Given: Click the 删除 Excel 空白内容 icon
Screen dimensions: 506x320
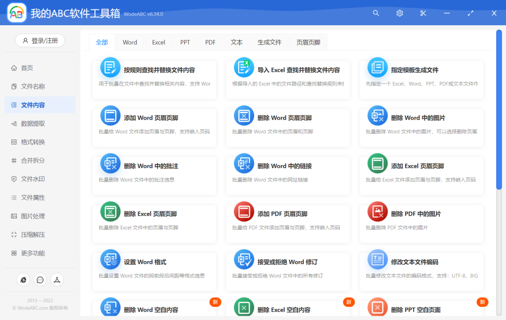Looking at the screenshot, I should pyautogui.click(x=244, y=307).
